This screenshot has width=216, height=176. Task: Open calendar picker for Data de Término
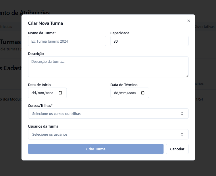coord(143,93)
